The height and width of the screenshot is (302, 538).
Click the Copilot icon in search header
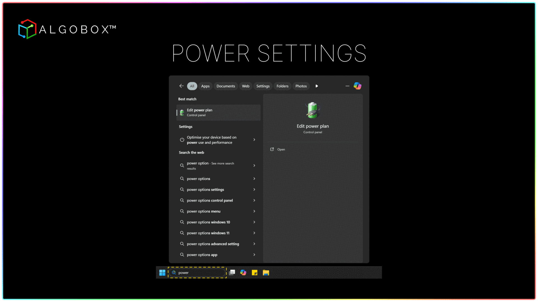pyautogui.click(x=357, y=86)
